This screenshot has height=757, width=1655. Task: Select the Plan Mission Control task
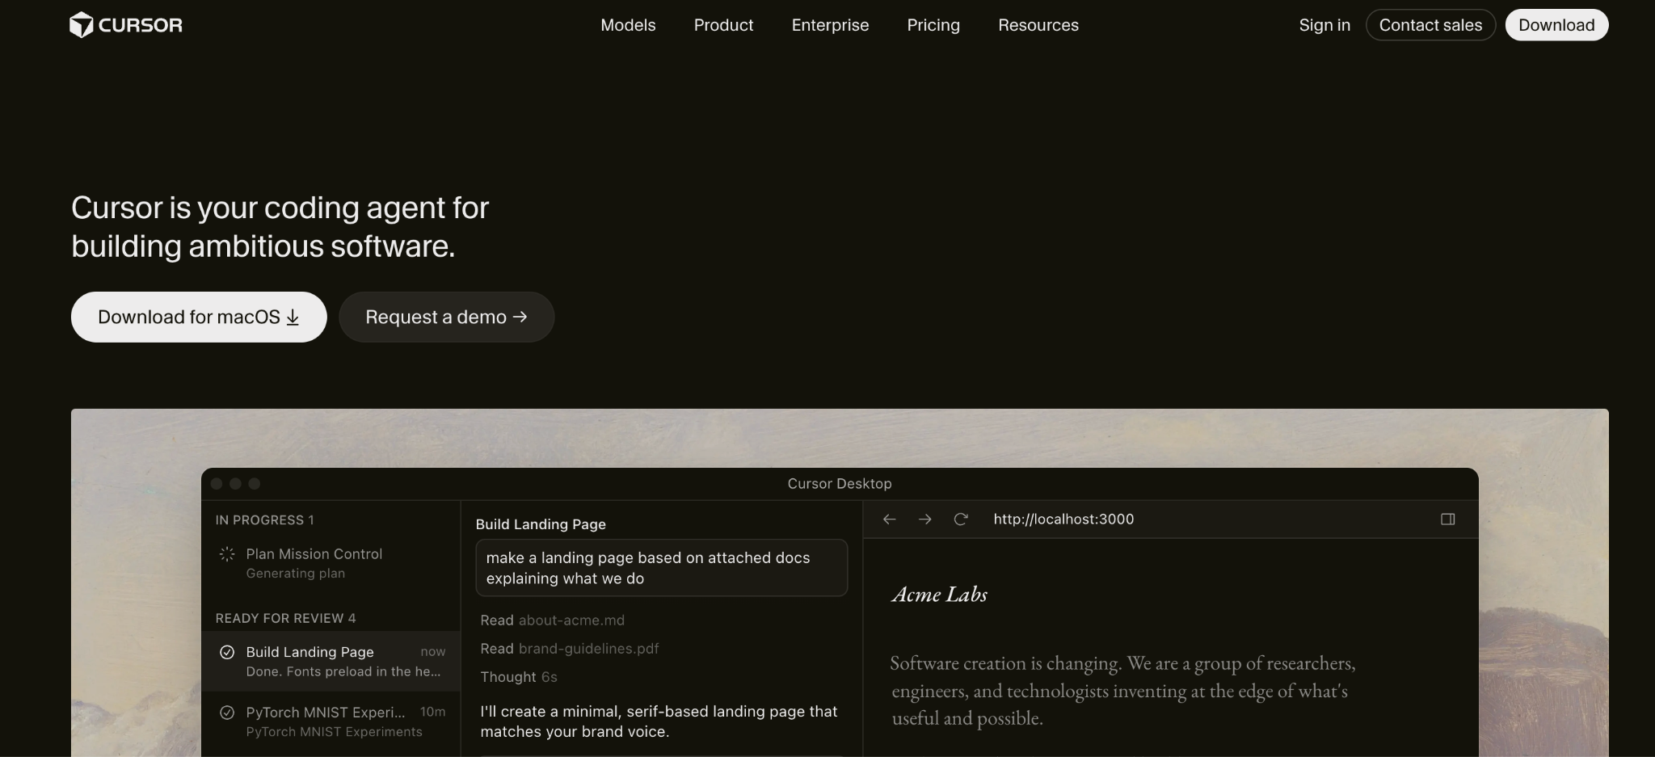(331, 563)
